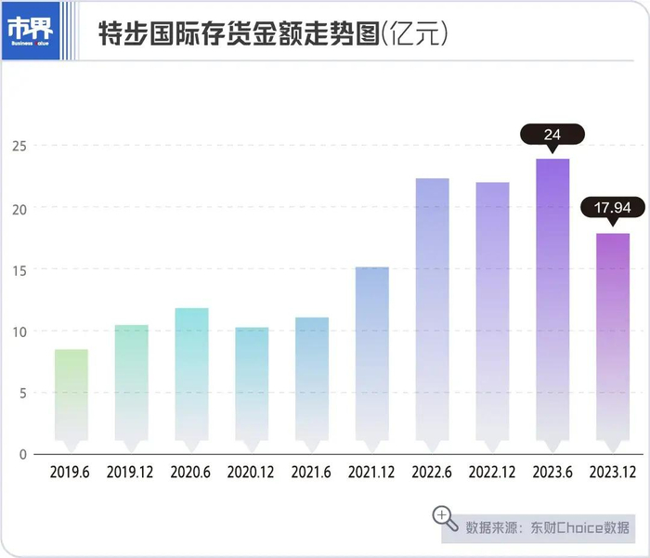
Task: Select the 2023.12 bar
Action: click(x=613, y=342)
